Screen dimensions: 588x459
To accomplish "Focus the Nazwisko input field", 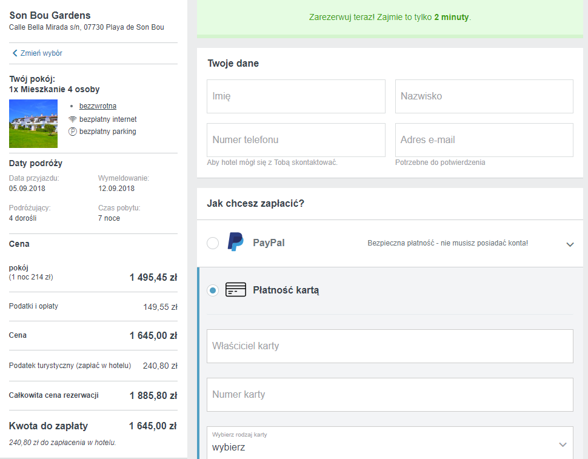I will pyautogui.click(x=484, y=96).
